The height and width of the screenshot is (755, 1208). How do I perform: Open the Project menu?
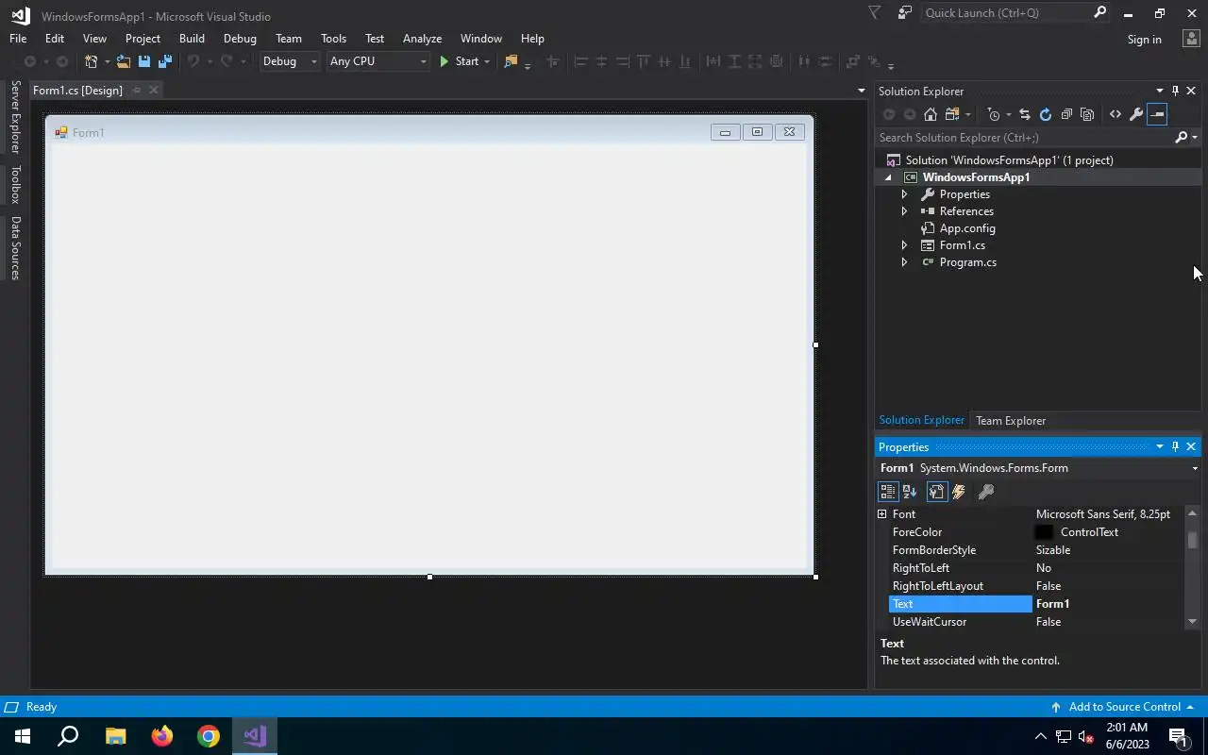click(x=143, y=39)
